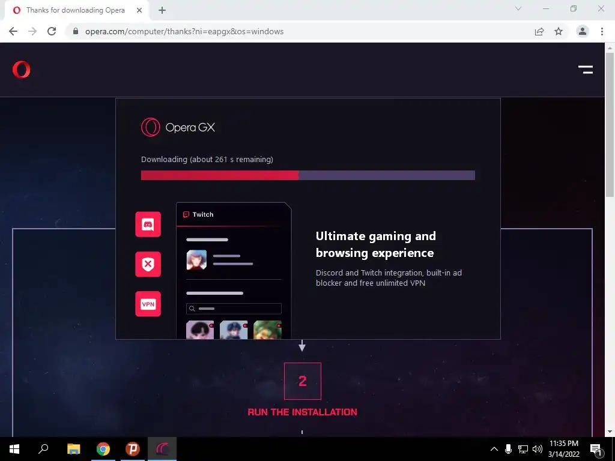Open the hamburger menu on Opera page
The width and height of the screenshot is (615, 461).
[585, 70]
